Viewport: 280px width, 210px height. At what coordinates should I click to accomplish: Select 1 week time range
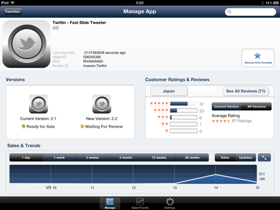coord(60,157)
